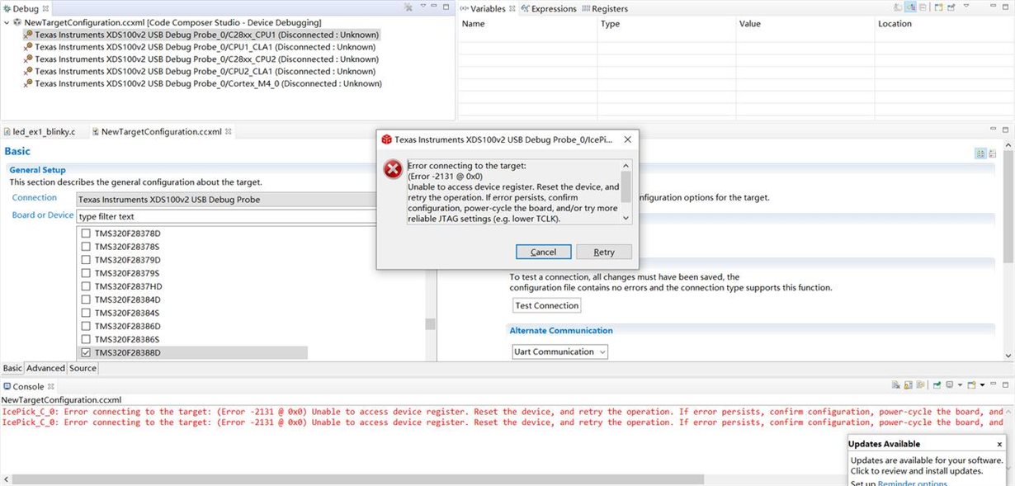This screenshot has width=1015, height=486.
Task: Click Retry in the error dialog
Action: 604,252
